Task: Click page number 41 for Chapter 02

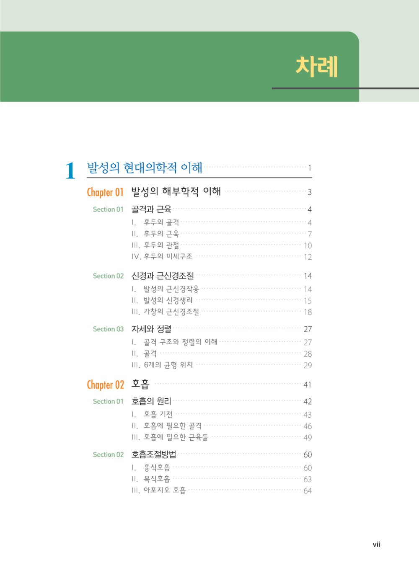Action: click(x=307, y=385)
